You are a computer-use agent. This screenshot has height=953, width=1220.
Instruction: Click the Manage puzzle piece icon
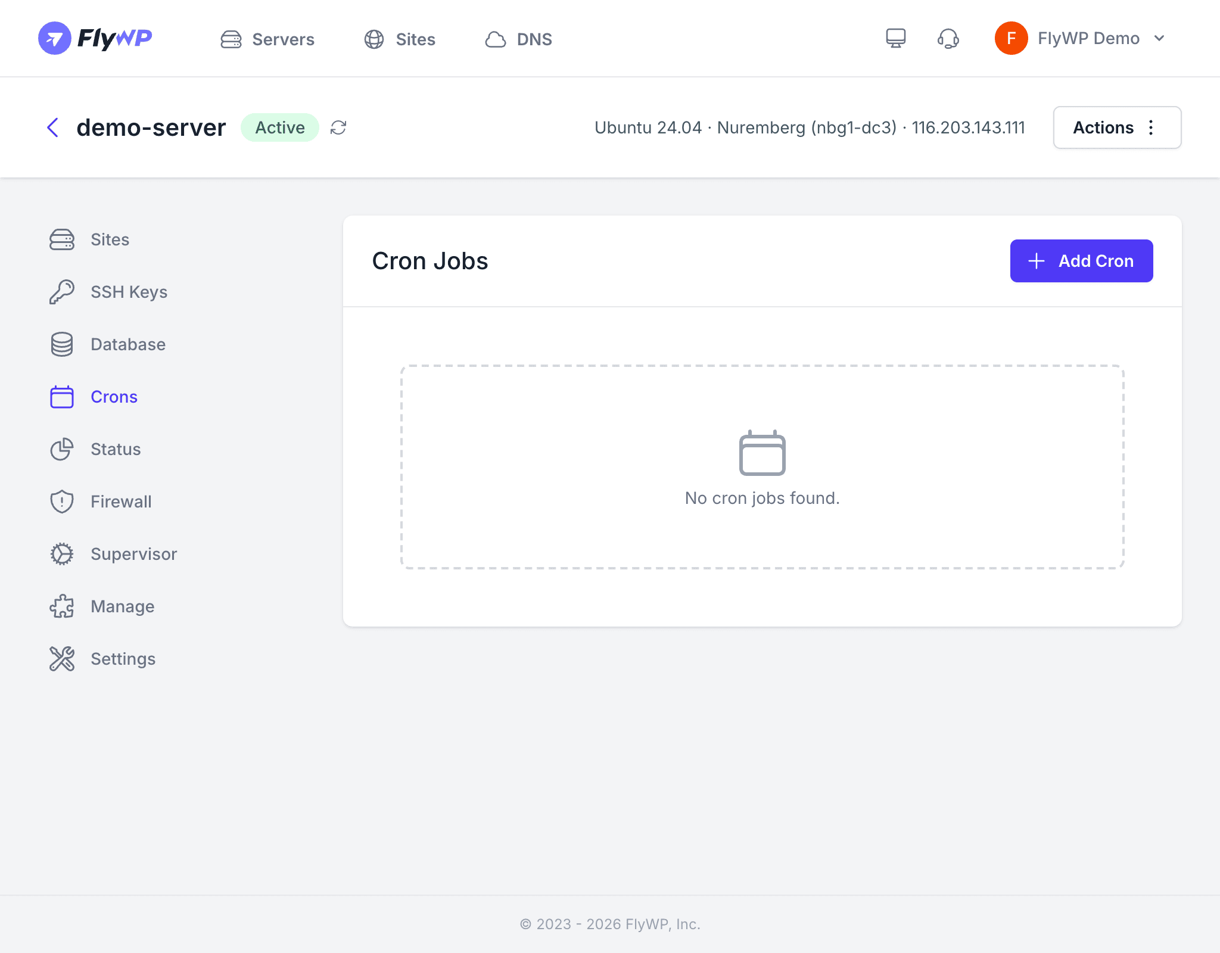[x=62, y=606]
